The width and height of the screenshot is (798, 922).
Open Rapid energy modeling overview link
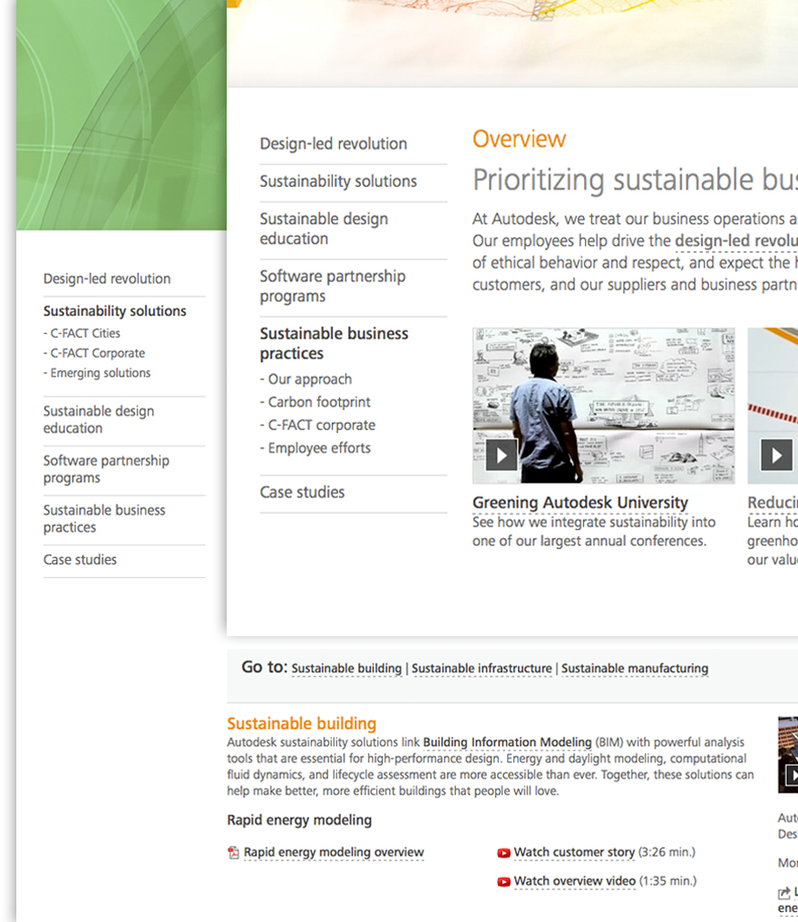click(x=333, y=853)
